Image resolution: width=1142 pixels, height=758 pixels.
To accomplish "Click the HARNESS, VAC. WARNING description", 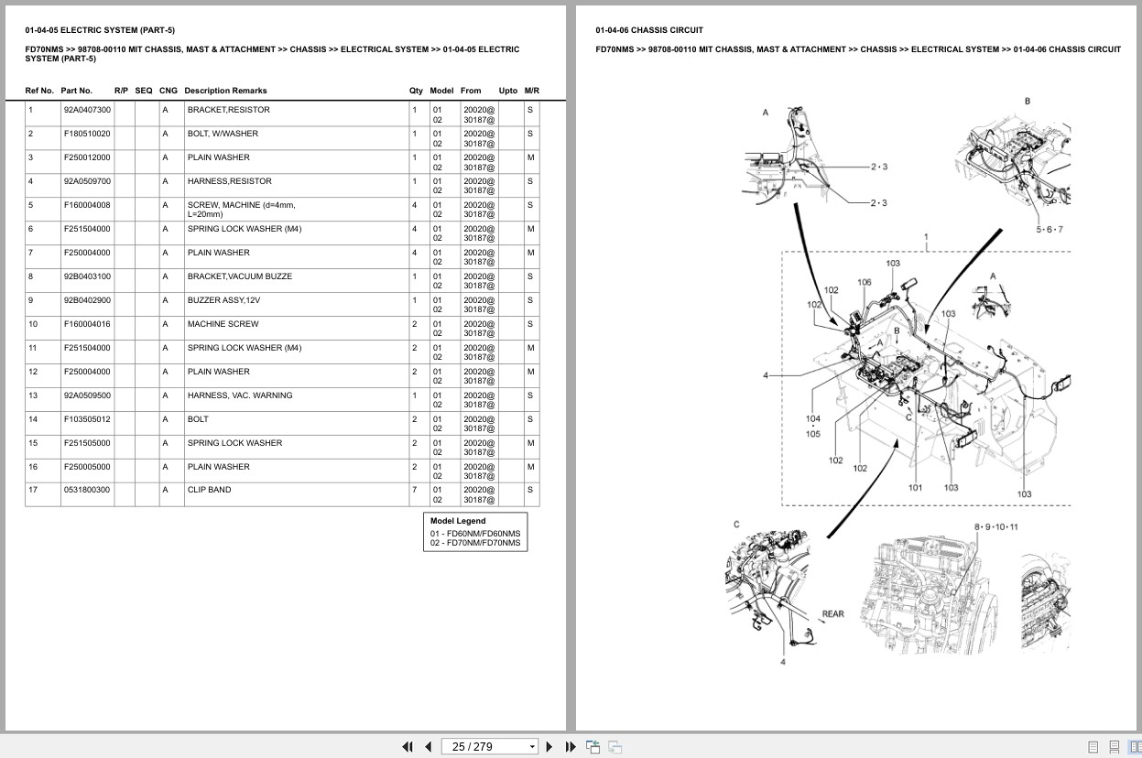I will click(240, 395).
